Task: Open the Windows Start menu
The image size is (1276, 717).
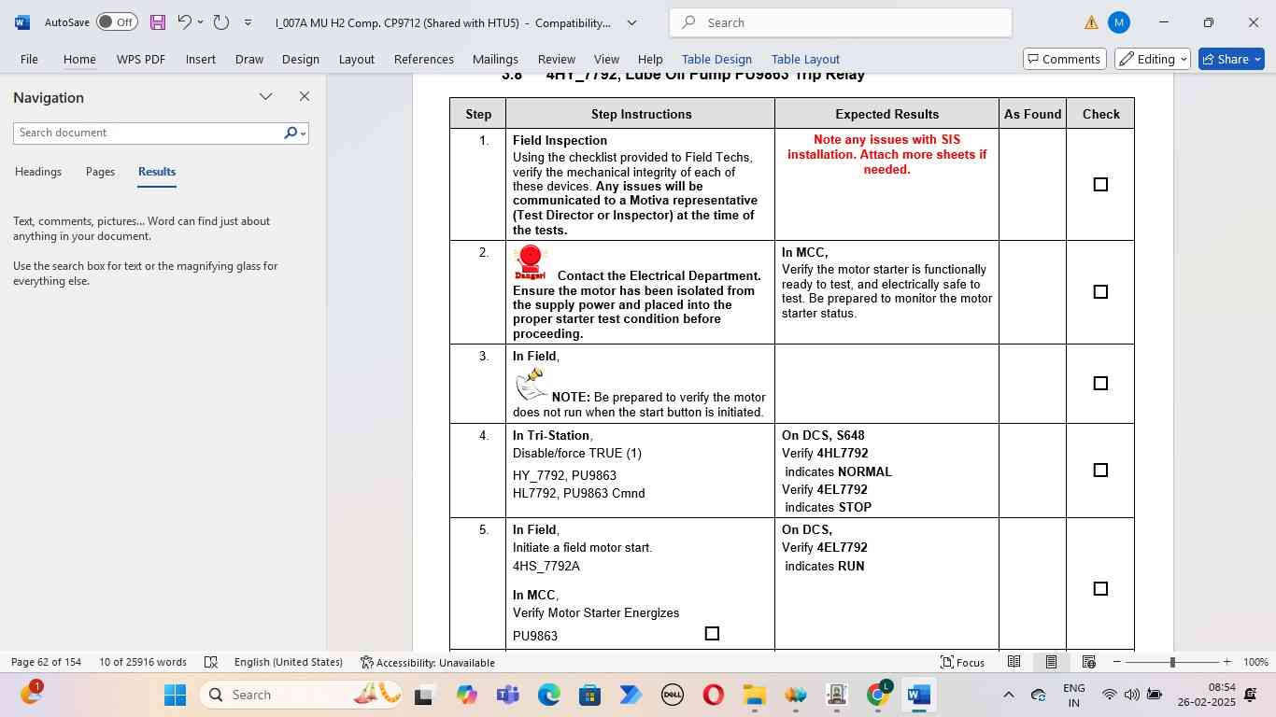Action: tap(175, 695)
